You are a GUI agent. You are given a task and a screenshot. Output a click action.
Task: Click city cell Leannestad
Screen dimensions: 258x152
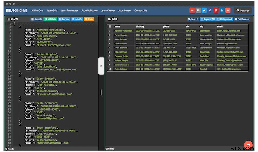coord(207,31)
